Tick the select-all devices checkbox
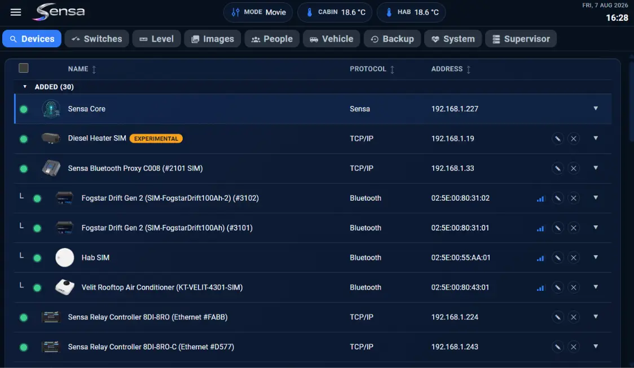634x368 pixels. tap(24, 68)
